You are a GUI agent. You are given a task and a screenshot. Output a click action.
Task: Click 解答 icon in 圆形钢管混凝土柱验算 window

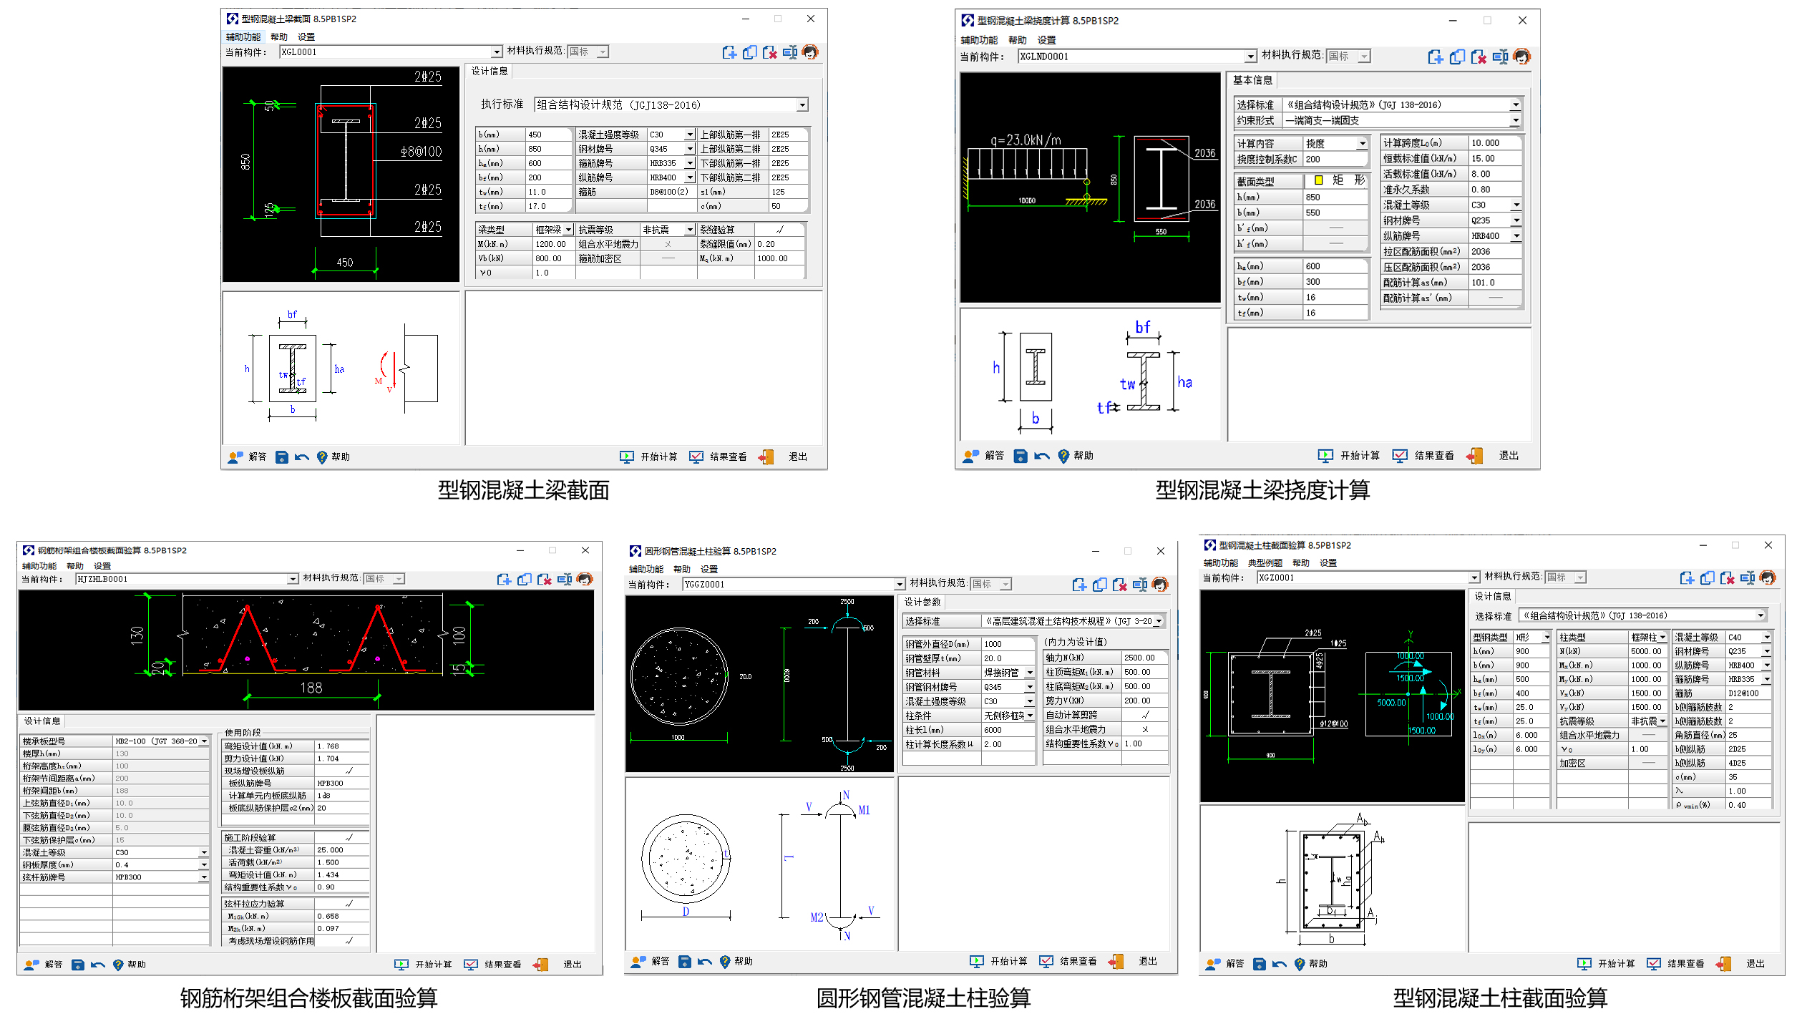coord(638,962)
